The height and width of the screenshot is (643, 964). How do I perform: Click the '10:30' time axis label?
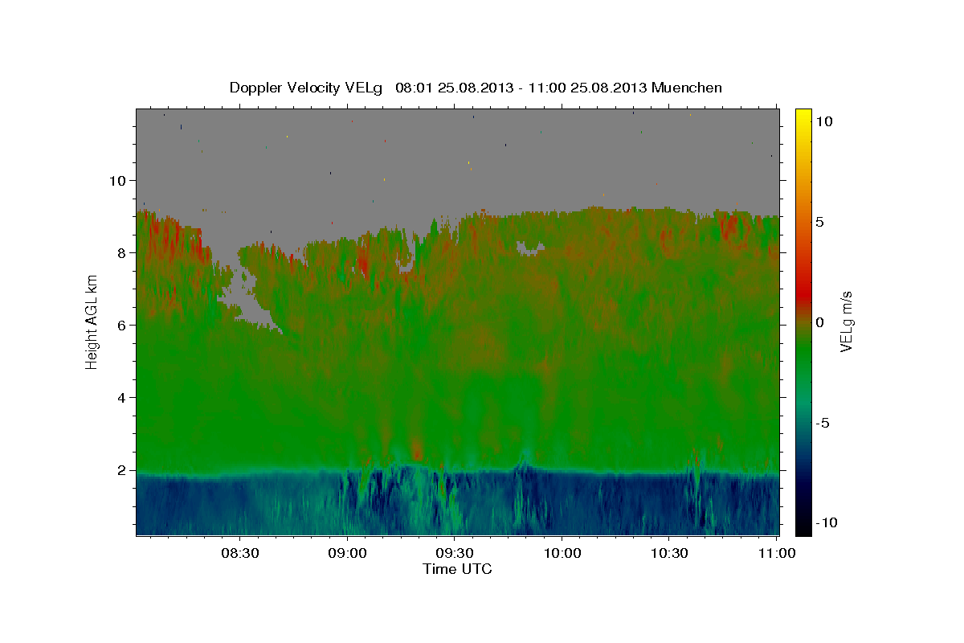(x=668, y=554)
